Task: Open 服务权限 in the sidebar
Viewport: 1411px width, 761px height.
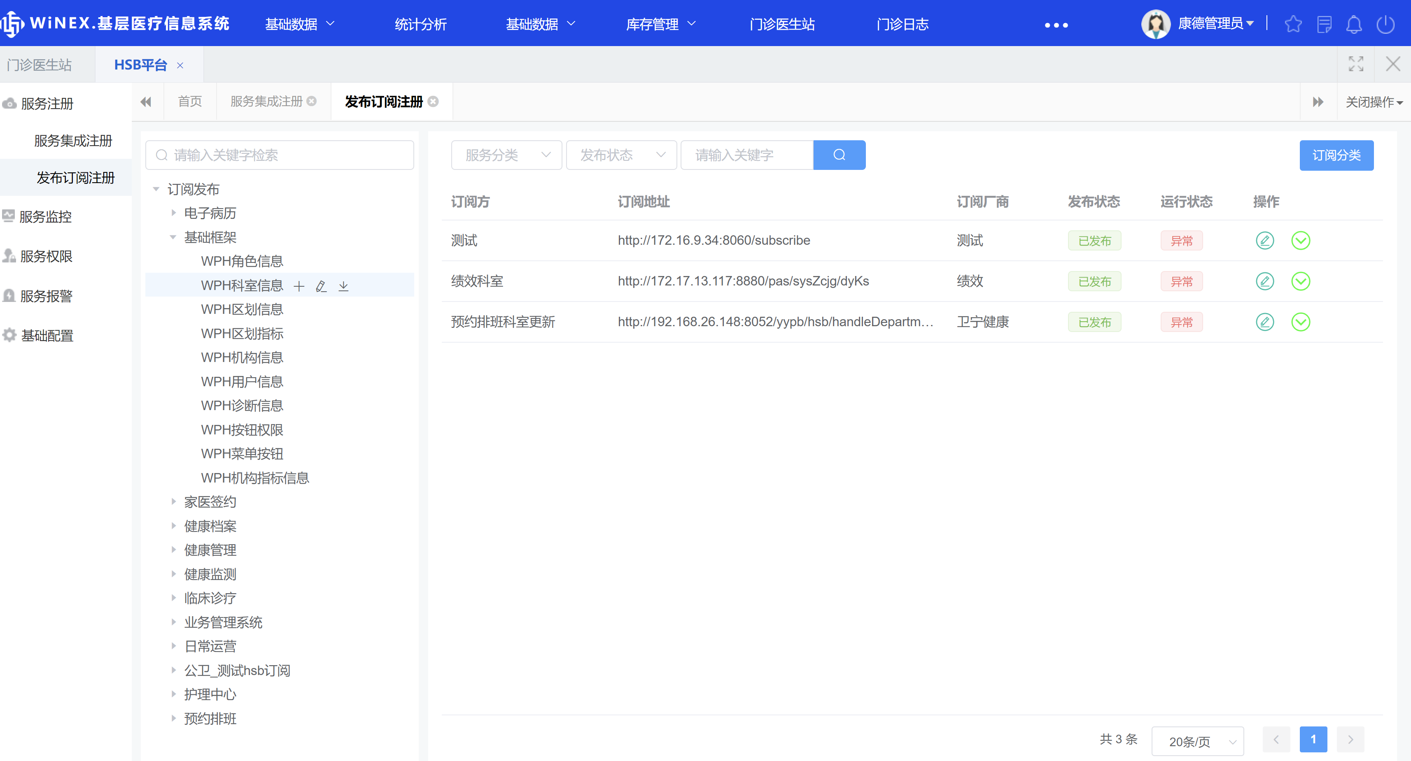Action: pyautogui.click(x=46, y=256)
